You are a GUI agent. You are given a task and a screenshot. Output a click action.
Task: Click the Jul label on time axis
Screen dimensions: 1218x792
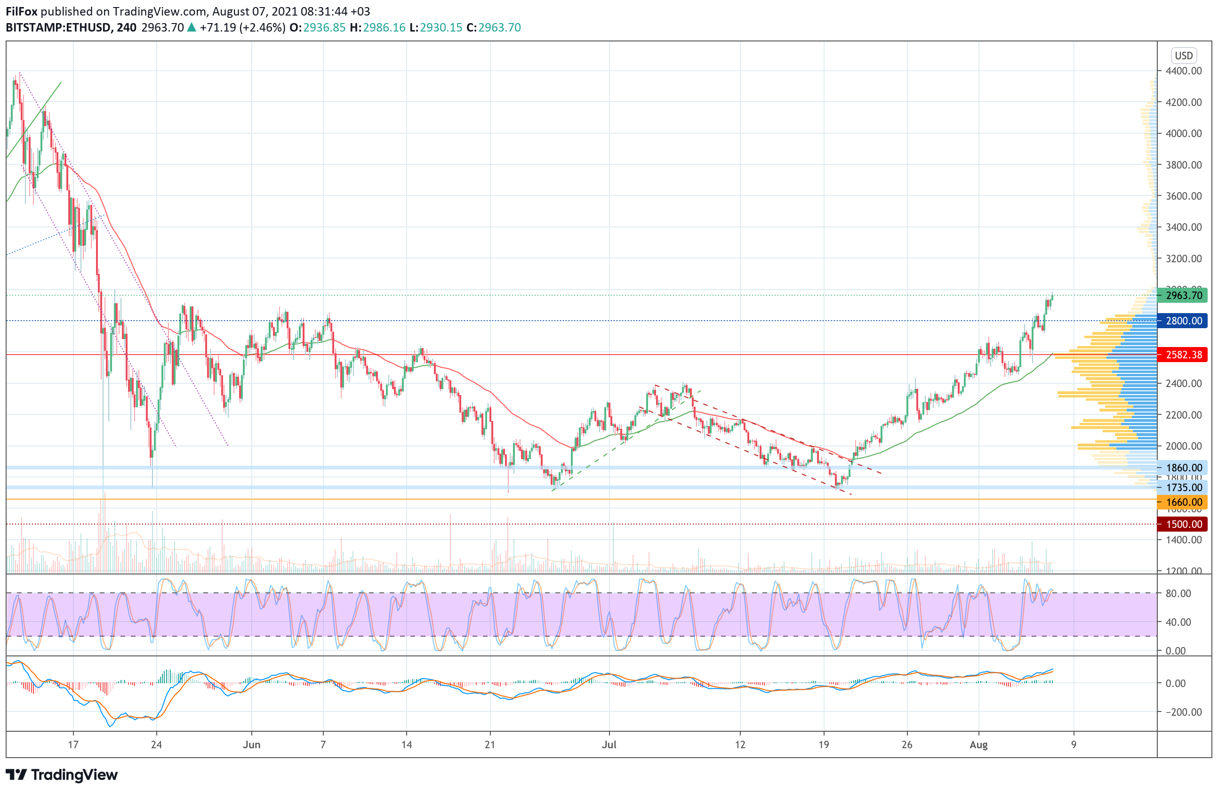pyautogui.click(x=609, y=744)
